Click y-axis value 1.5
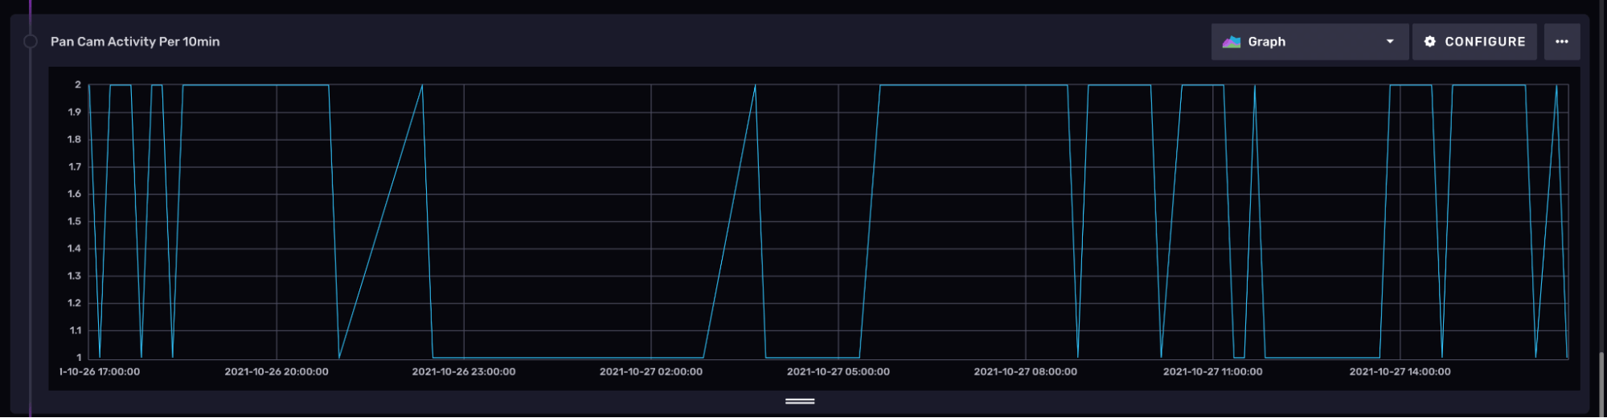This screenshot has width=1607, height=418. (74, 221)
